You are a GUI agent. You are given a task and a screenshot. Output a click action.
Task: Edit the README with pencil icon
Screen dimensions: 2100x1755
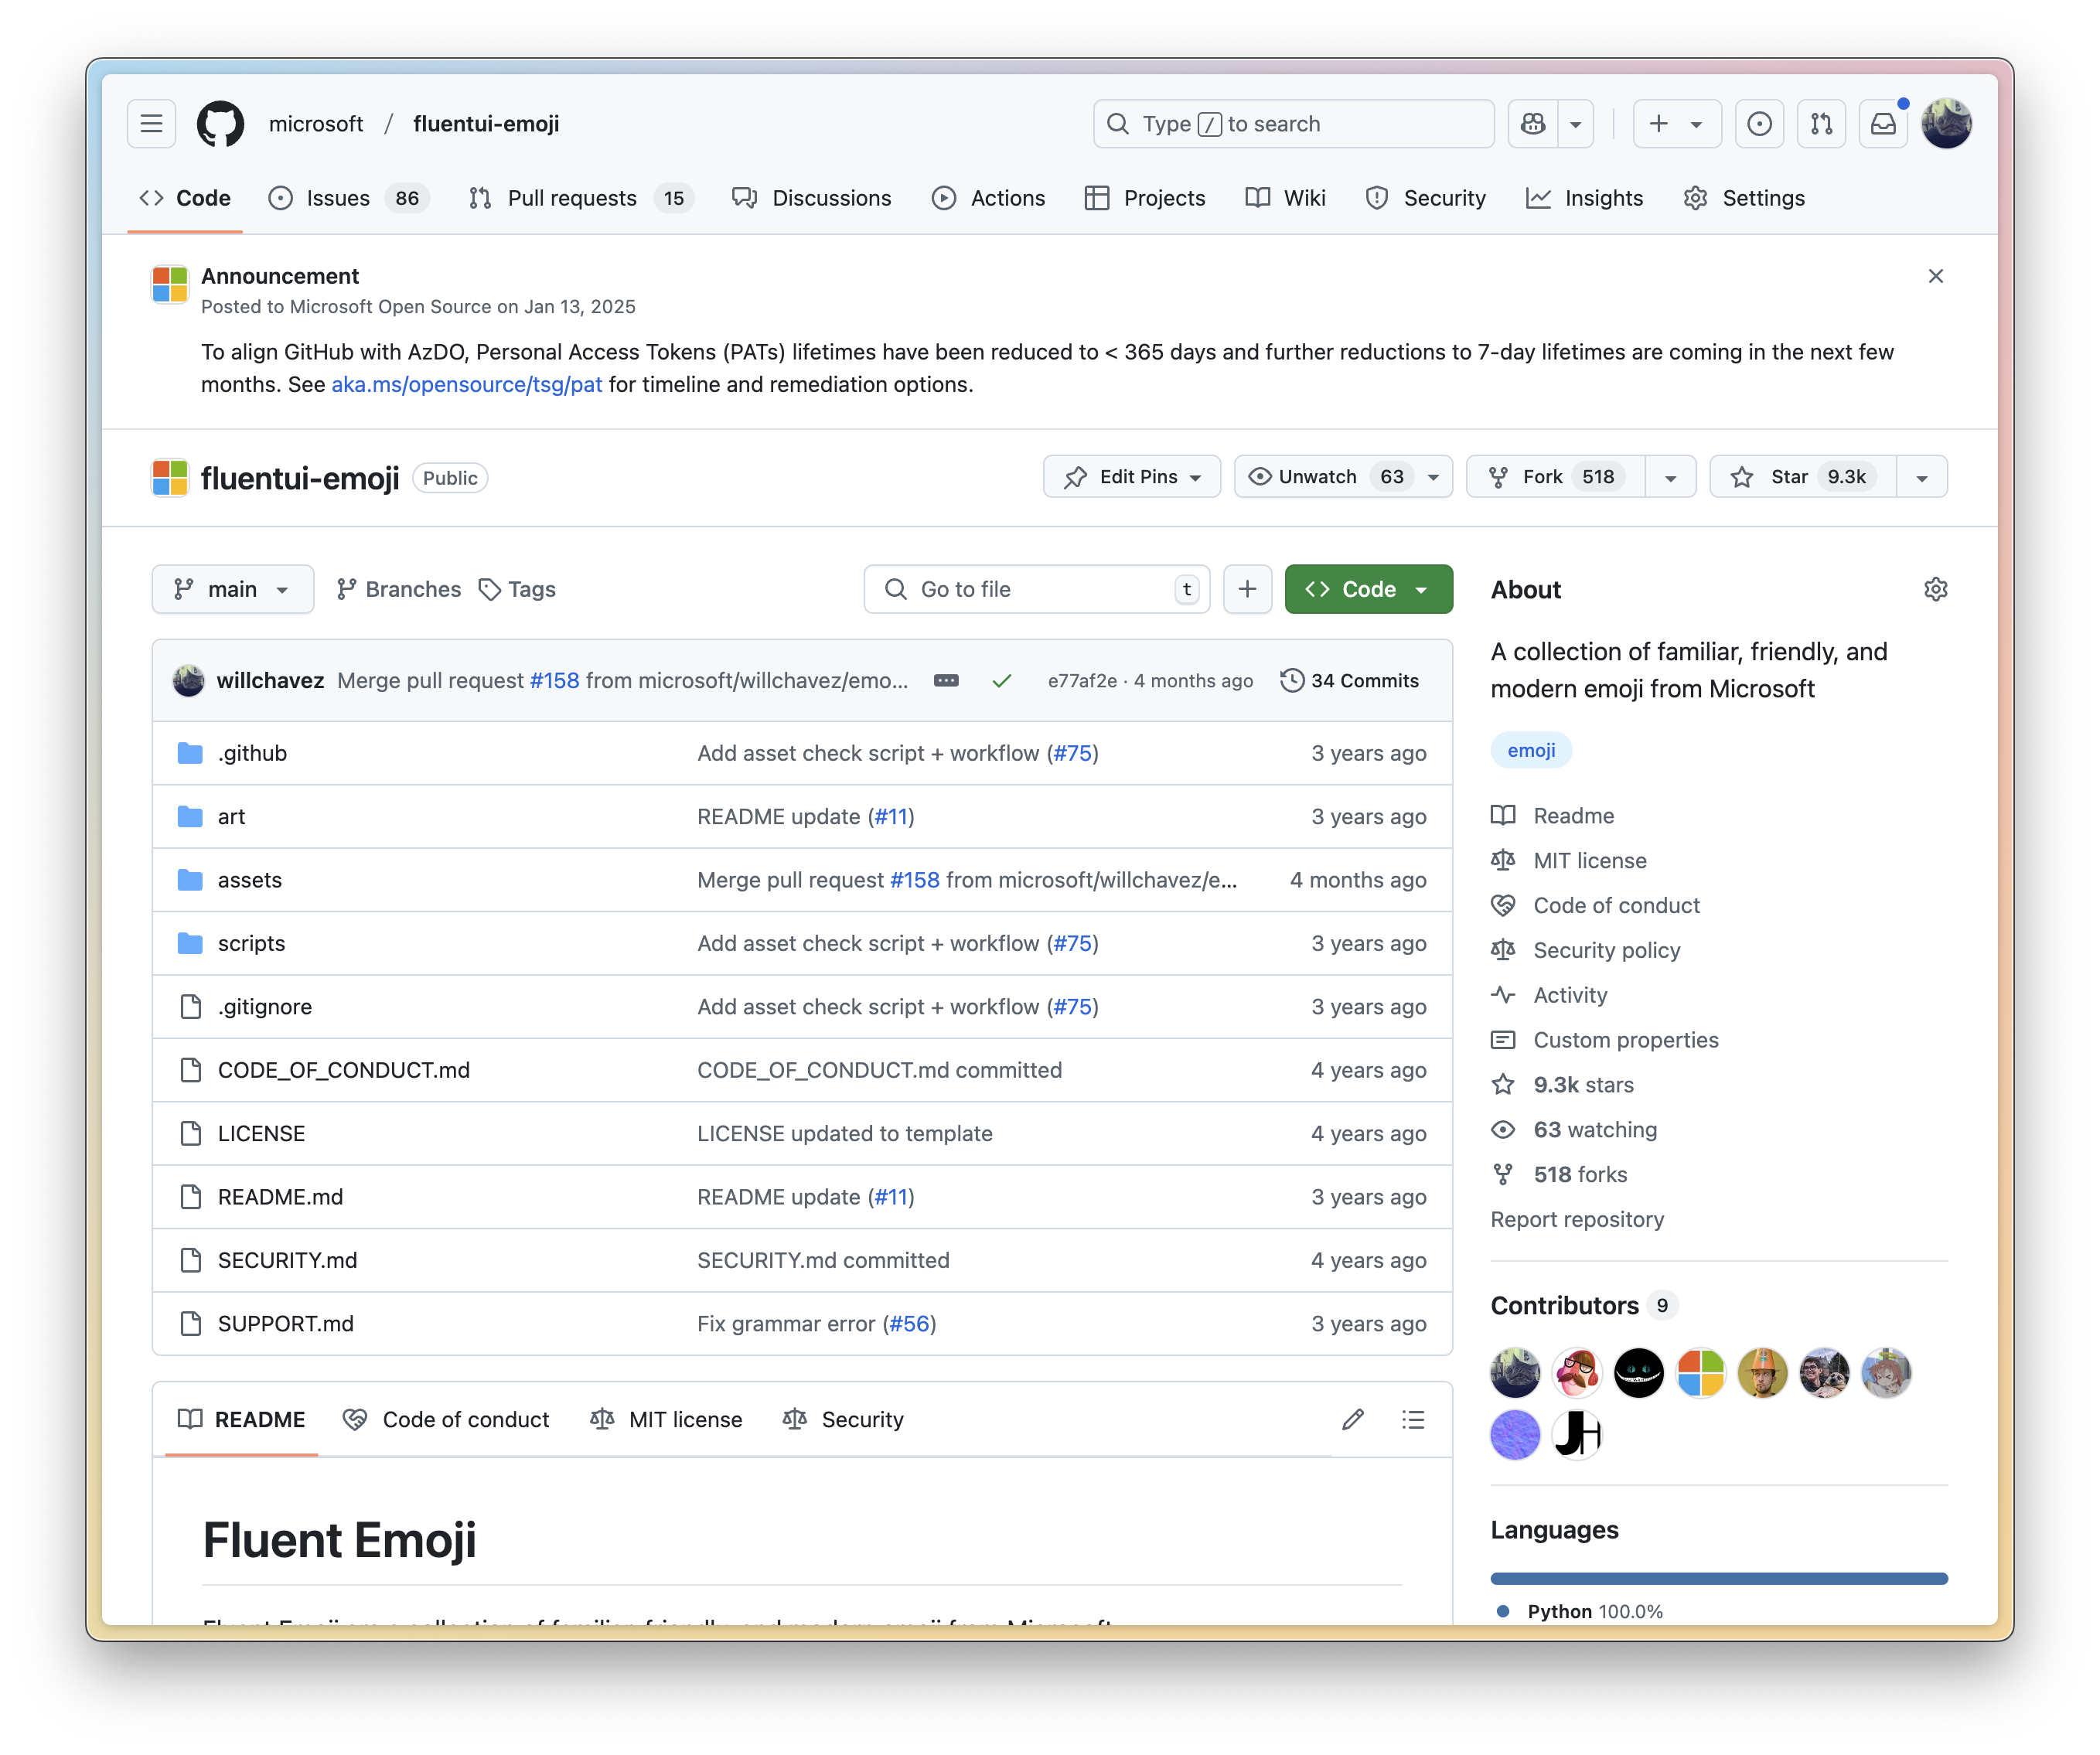click(1353, 1419)
